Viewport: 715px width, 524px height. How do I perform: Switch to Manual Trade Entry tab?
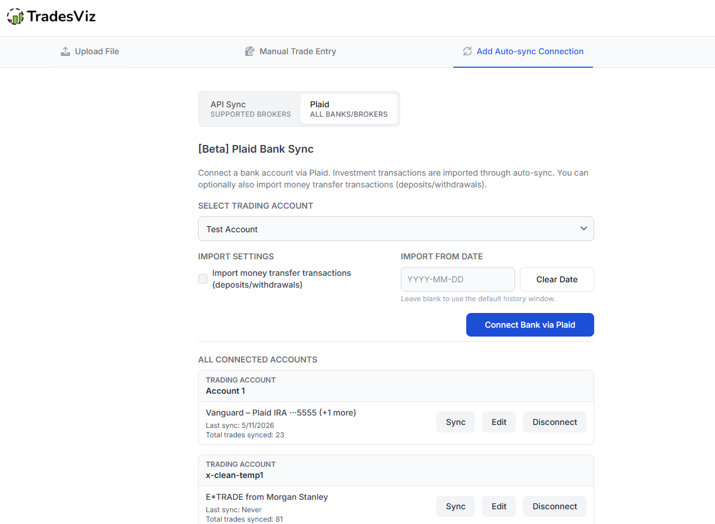point(291,51)
